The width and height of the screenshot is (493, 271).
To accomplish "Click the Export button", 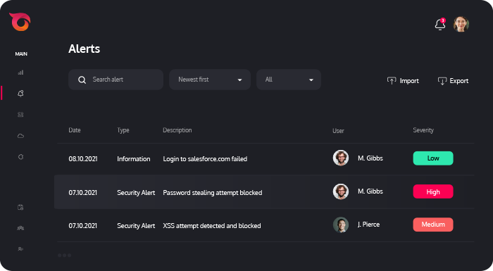I will pos(453,81).
